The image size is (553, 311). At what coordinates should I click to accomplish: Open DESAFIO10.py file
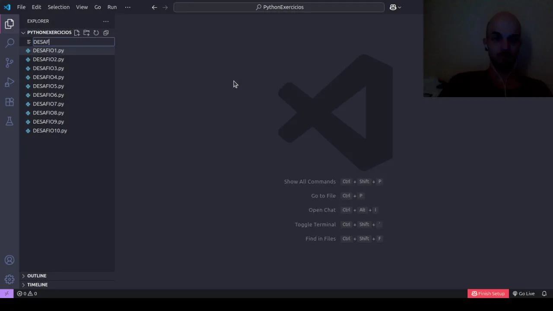[50, 130]
